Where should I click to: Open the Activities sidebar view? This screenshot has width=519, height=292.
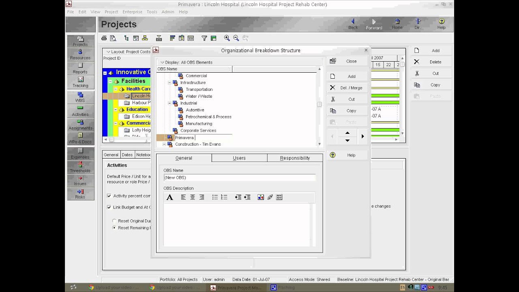coord(80,111)
